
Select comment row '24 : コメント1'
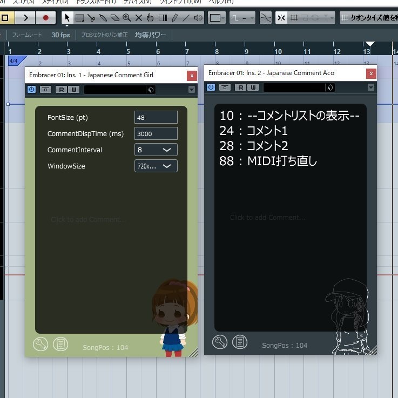(254, 131)
